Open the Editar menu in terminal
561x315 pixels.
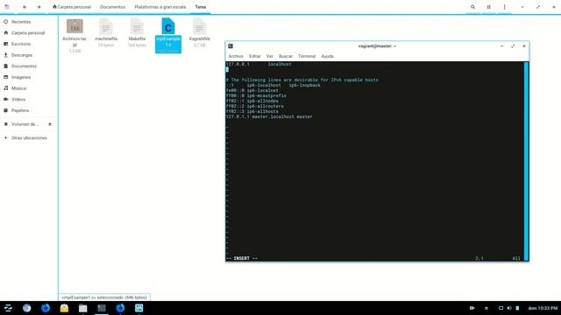tap(255, 56)
